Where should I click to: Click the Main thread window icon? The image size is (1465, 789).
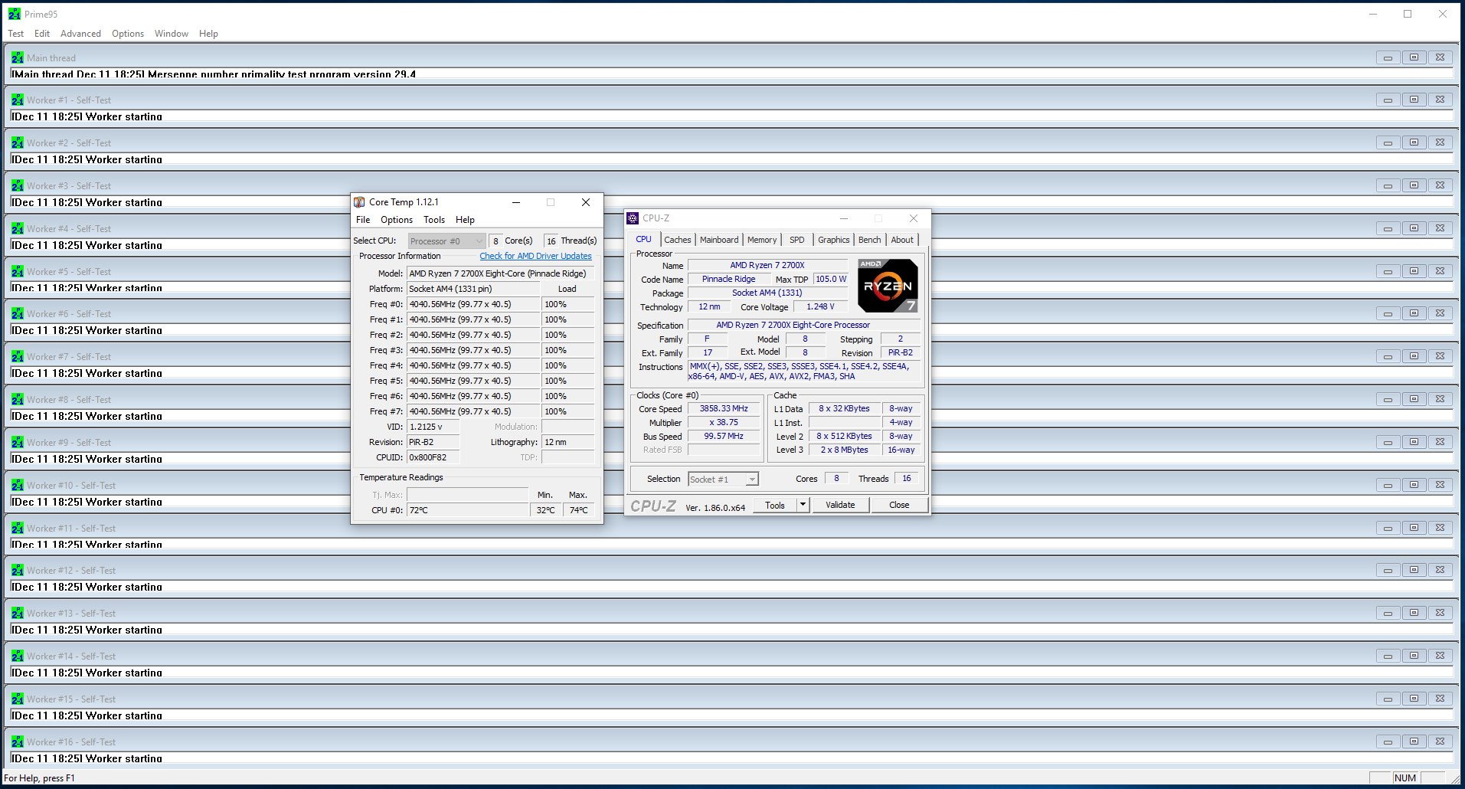coord(18,57)
